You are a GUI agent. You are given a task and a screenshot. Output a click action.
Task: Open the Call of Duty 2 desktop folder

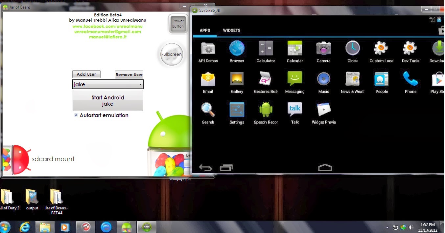pos(9,200)
